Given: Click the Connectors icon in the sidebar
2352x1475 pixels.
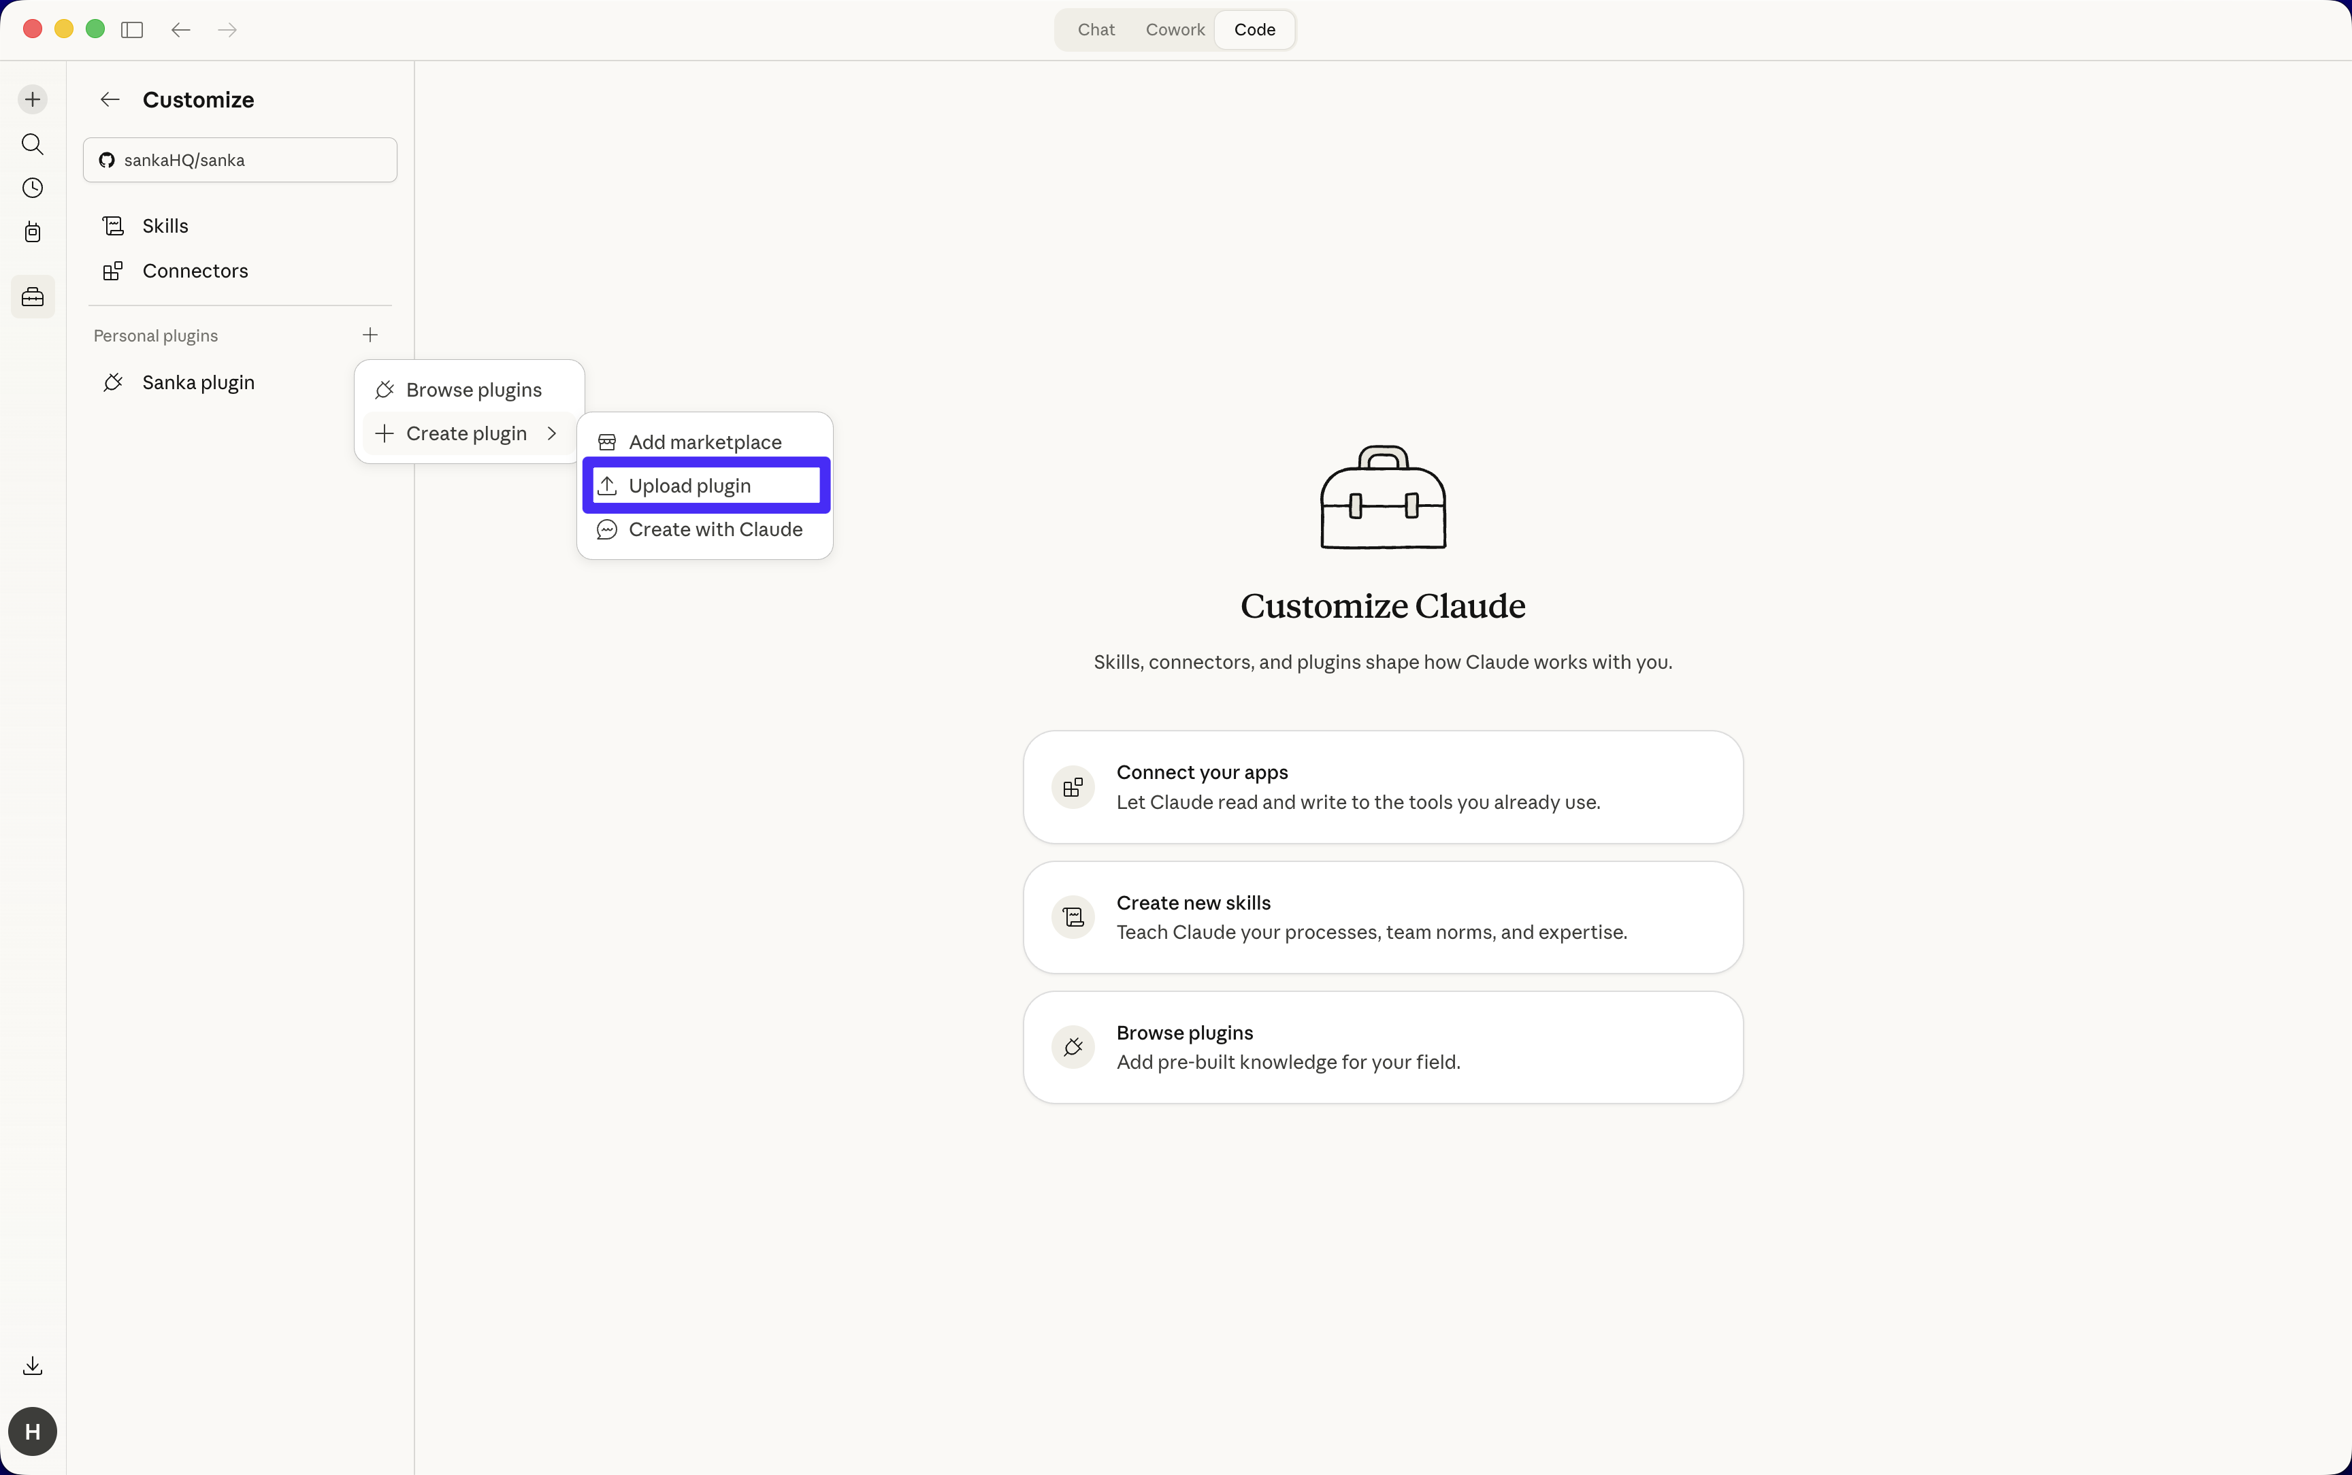Looking at the screenshot, I should tap(112, 270).
